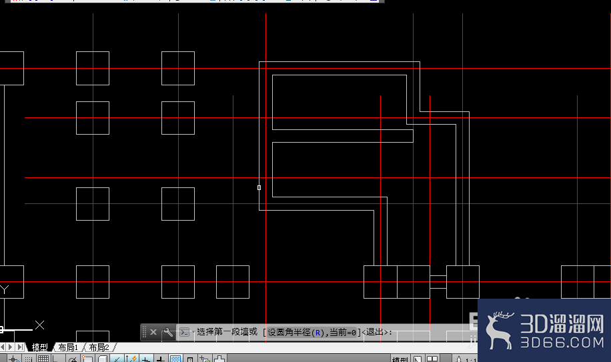Image resolution: width=611 pixels, height=362 pixels.
Task: Click the 模型 model space status button
Action: (x=401, y=359)
